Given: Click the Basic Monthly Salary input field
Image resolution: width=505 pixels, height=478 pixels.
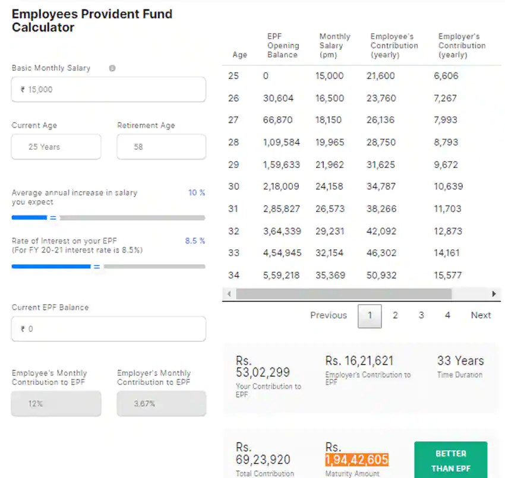Looking at the screenshot, I should 108,89.
